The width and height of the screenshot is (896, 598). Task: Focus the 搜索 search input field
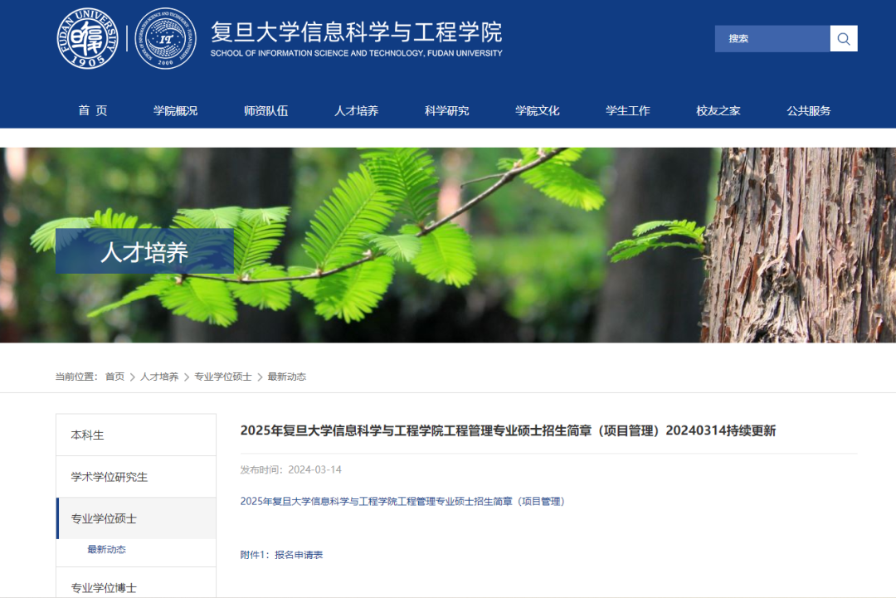click(772, 39)
